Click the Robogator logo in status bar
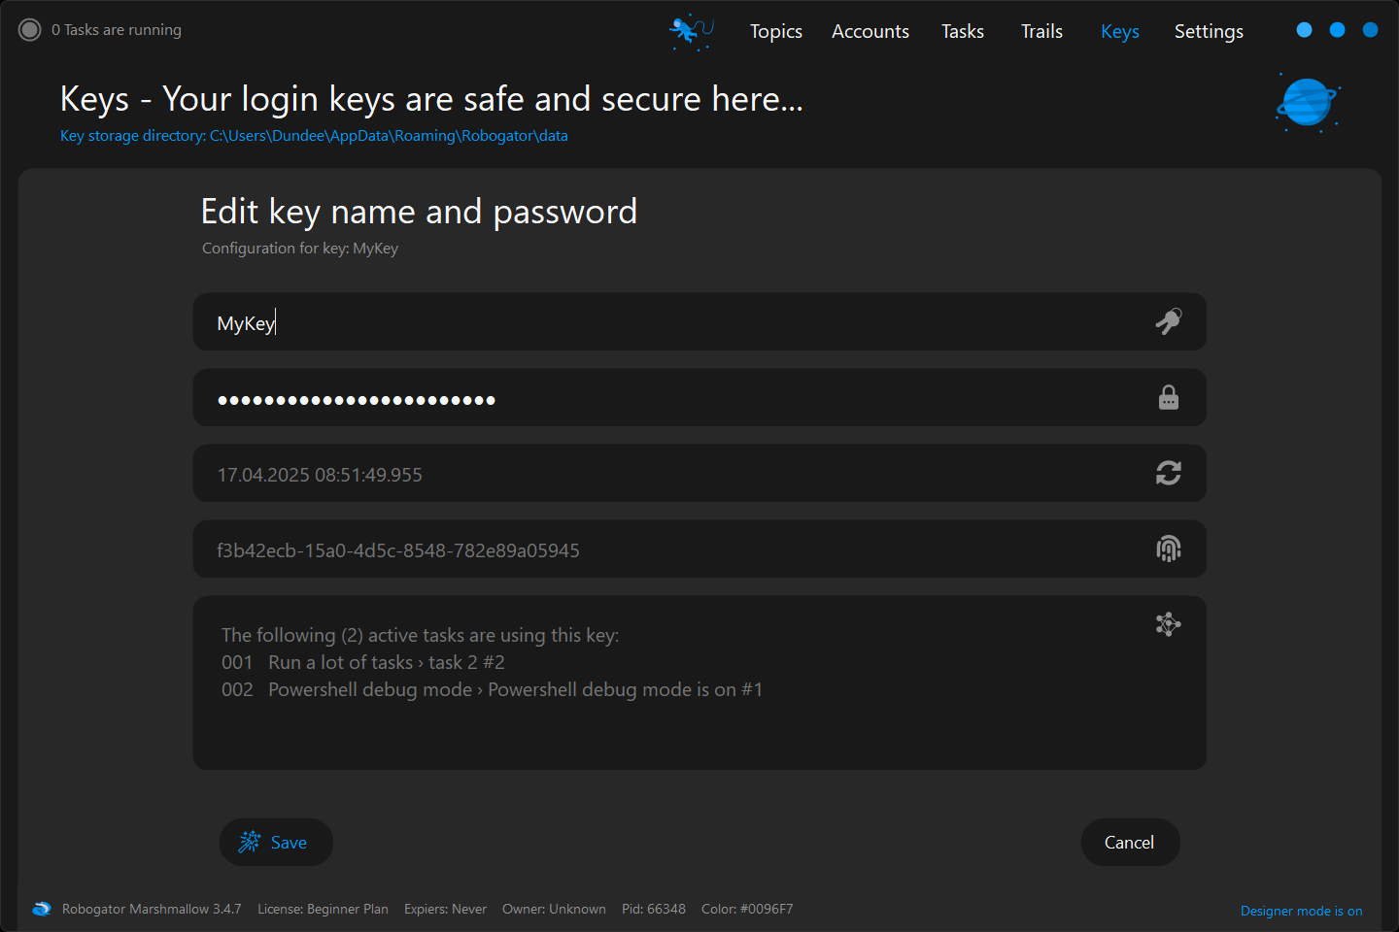This screenshot has height=932, width=1399. [41, 909]
